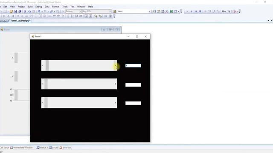Open the Window menu
This screenshot has width=273, height=153.
click(81, 7)
